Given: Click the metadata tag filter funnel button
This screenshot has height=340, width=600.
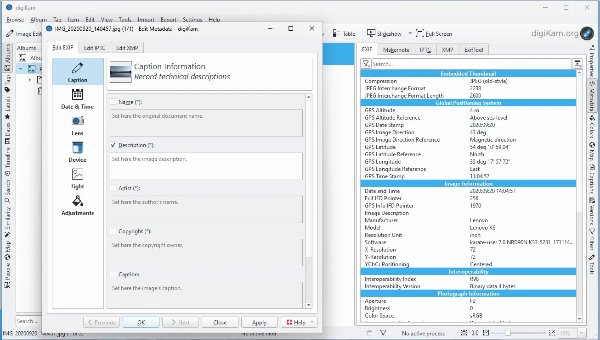Looking at the screenshot, I should pos(366,64).
